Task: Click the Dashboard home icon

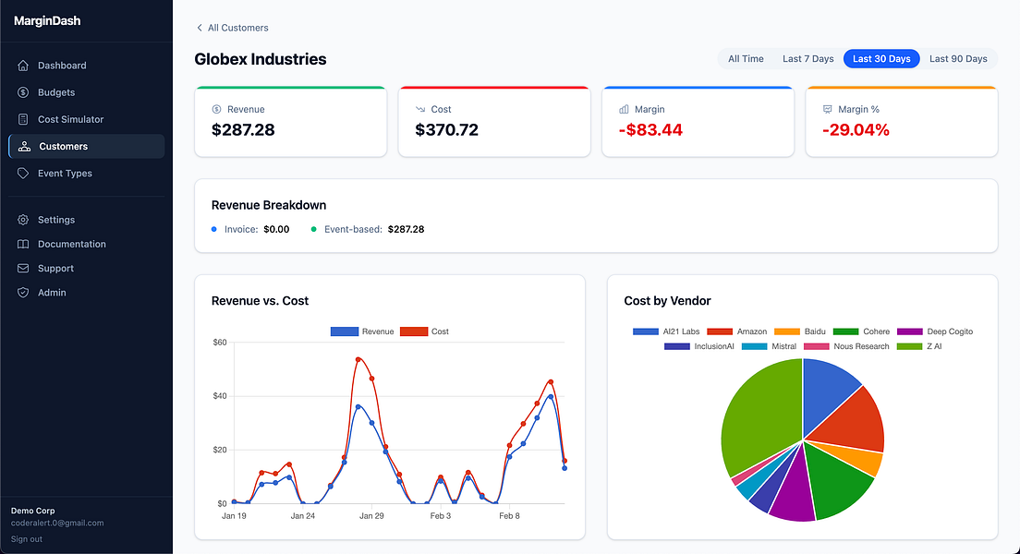Action: (x=23, y=66)
